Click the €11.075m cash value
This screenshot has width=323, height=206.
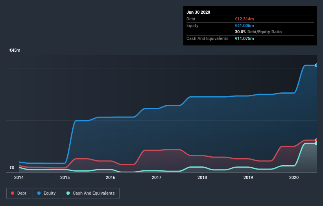tap(244, 38)
